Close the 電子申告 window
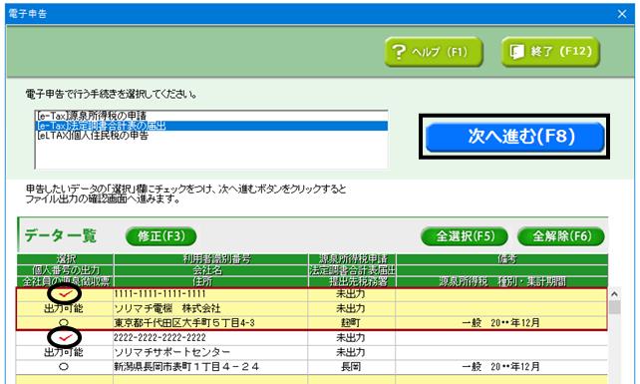The image size is (640, 384). 622,14
